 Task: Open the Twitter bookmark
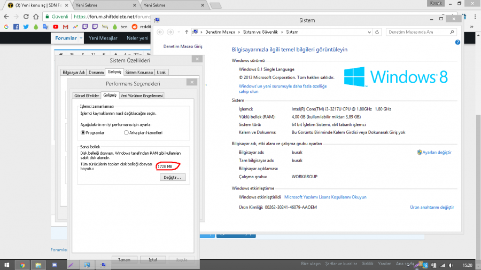click(26, 27)
